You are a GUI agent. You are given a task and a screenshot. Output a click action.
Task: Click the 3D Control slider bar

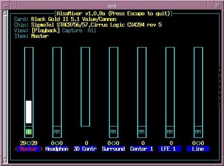85,87
